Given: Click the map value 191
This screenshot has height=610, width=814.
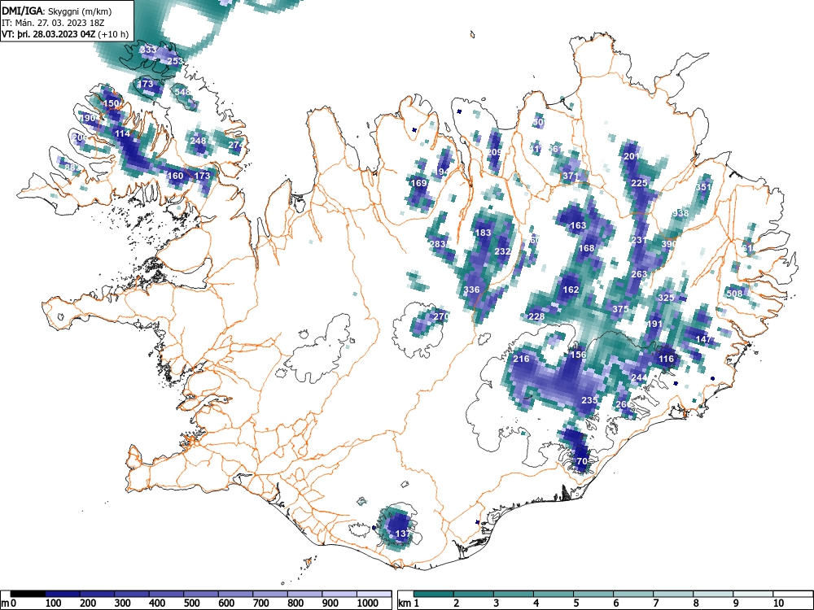Looking at the screenshot, I should click(654, 324).
